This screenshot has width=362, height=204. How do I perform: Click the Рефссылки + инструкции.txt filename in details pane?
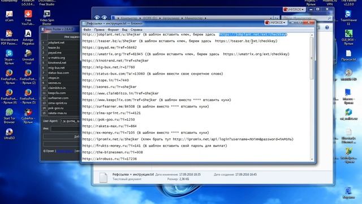coord(133,175)
